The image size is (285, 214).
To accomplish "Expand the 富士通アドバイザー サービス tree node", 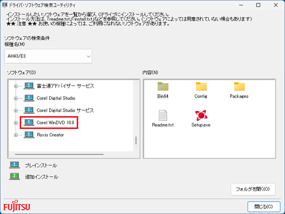I will coord(16,86).
